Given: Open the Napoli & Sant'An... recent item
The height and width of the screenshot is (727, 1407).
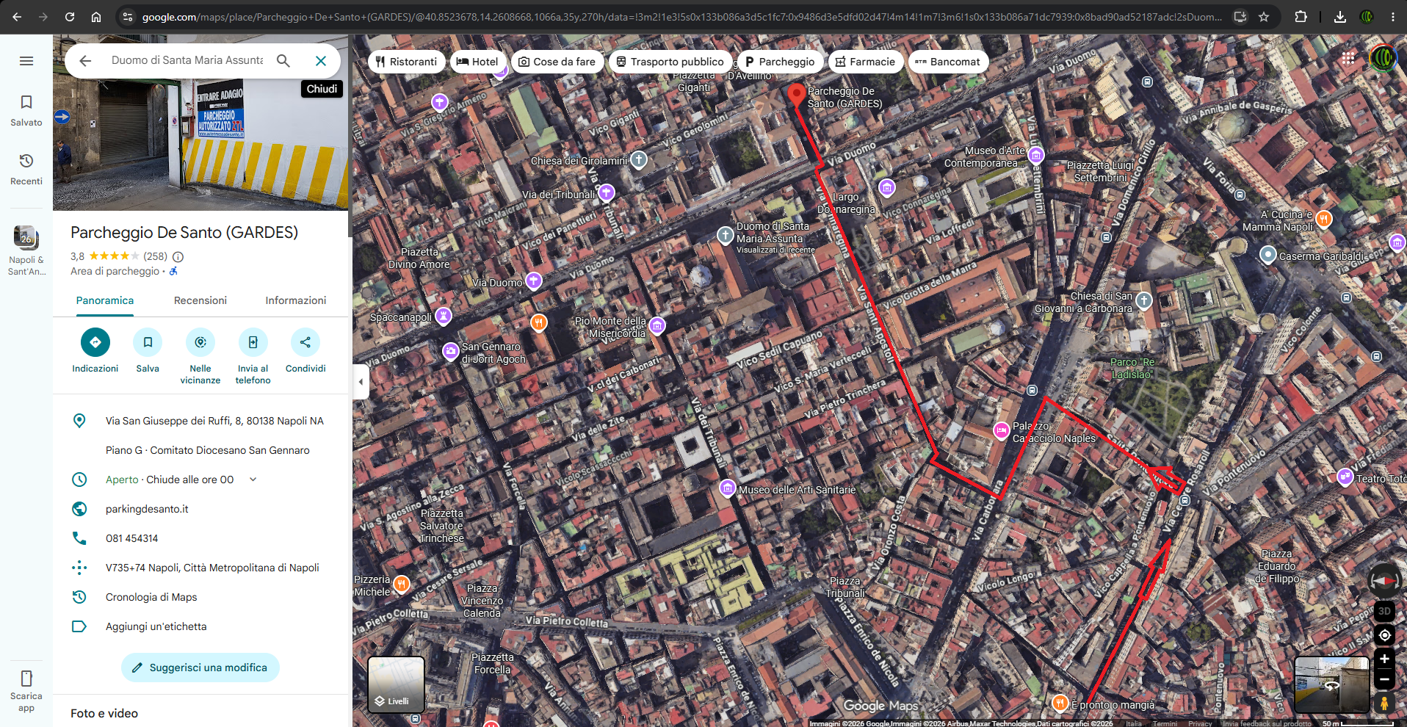Looking at the screenshot, I should (x=26, y=250).
